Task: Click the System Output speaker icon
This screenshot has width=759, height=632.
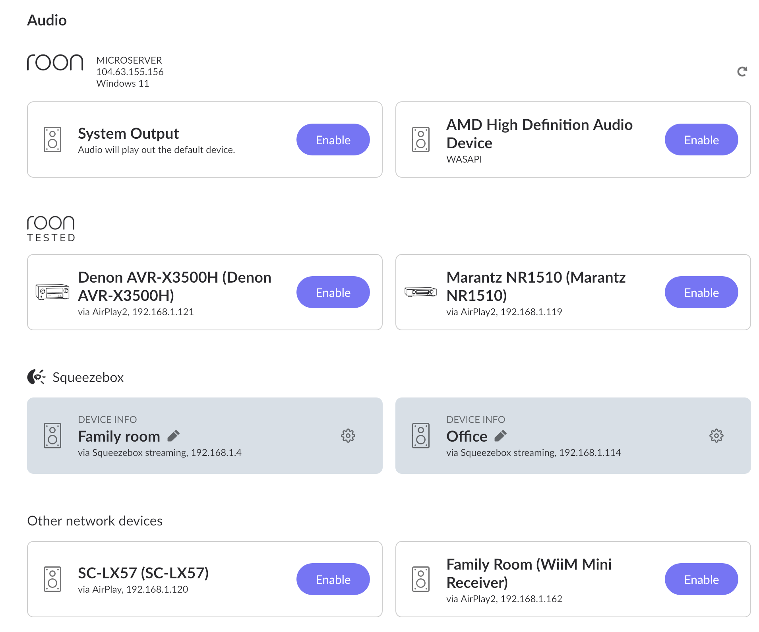Action: [x=52, y=140]
